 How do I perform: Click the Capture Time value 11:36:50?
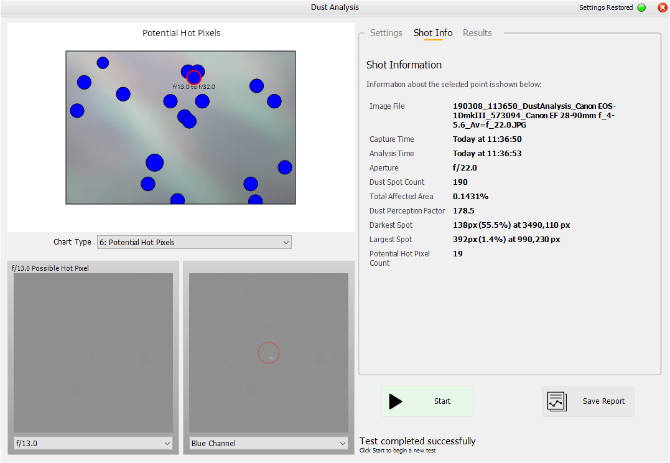tap(487, 139)
